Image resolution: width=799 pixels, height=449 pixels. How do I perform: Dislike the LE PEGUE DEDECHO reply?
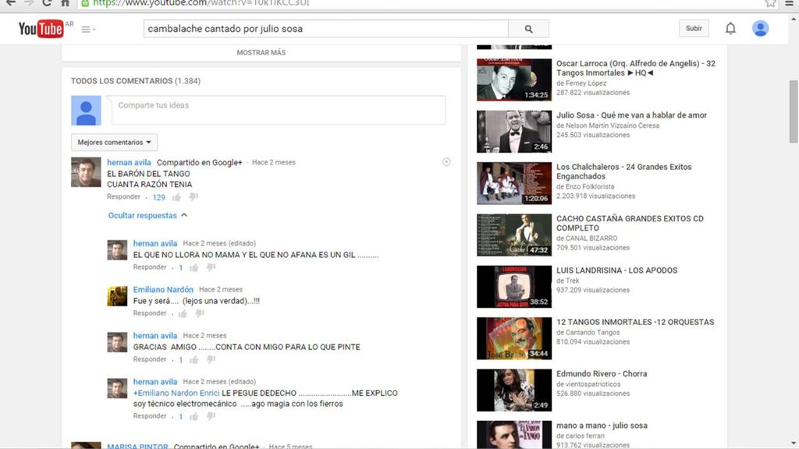point(211,416)
